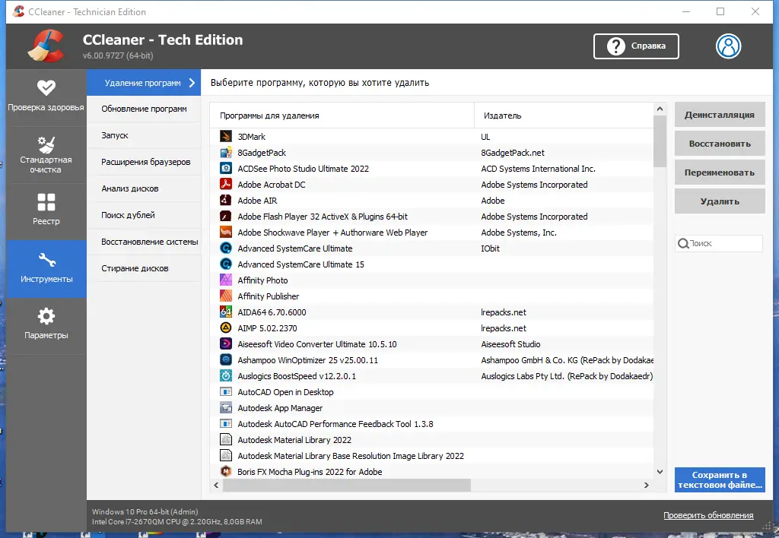Open Browser Plugins (Расширения браузеров) tab
The height and width of the screenshot is (538, 779).
point(144,162)
